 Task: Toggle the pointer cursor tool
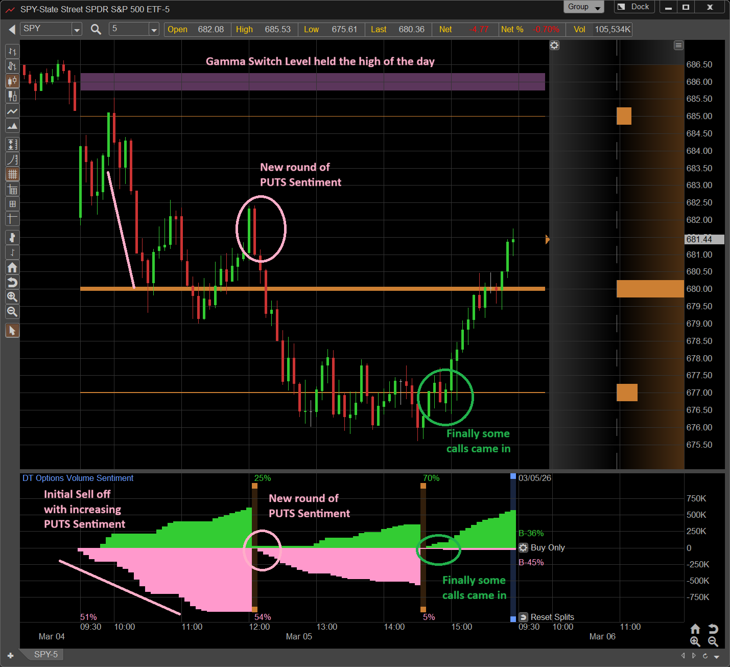(x=12, y=331)
